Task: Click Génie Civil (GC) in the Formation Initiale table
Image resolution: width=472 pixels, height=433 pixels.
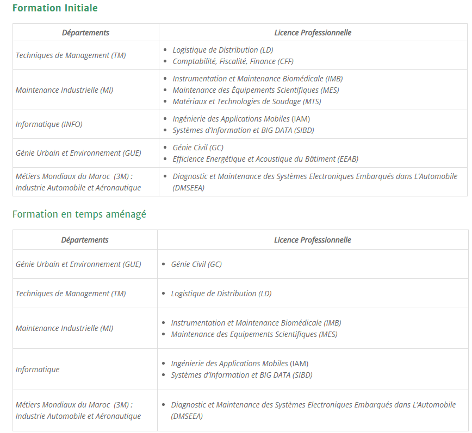Action: tap(198, 148)
